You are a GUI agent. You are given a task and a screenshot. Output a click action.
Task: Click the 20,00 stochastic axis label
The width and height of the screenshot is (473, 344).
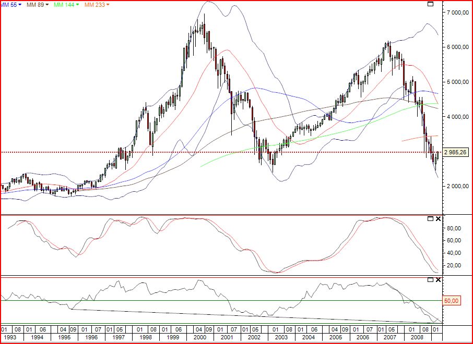(x=454, y=265)
